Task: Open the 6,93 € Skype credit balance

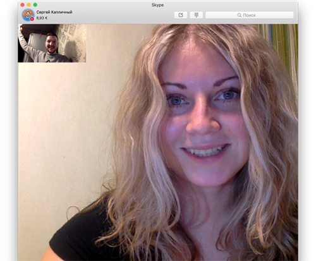Action: [42, 18]
